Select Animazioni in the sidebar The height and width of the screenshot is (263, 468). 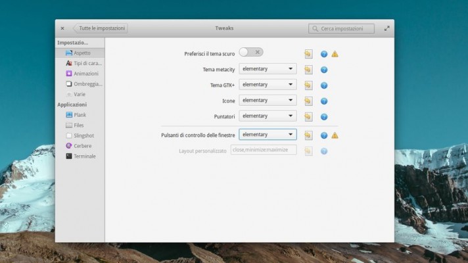[x=85, y=74]
